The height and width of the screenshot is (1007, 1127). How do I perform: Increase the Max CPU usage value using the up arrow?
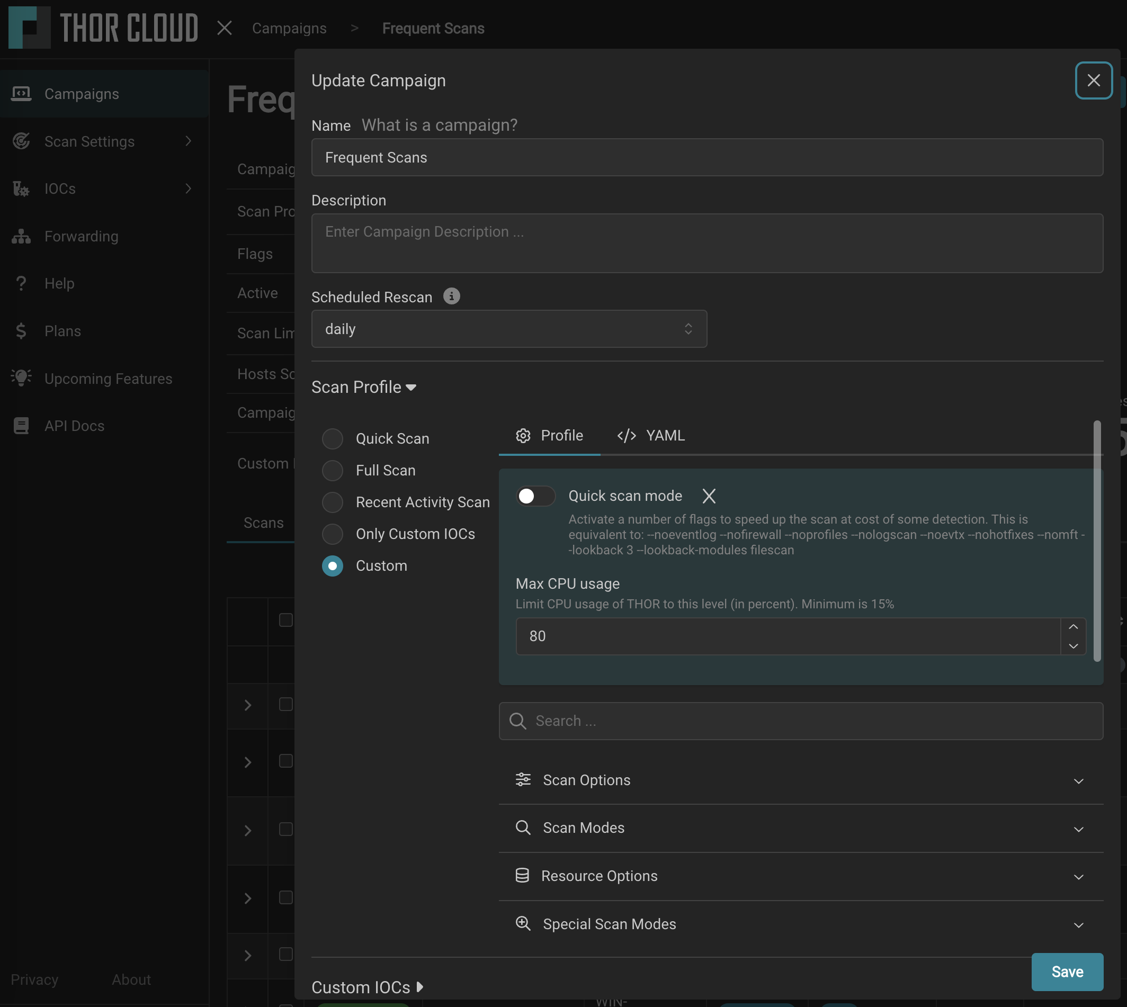pyautogui.click(x=1073, y=627)
